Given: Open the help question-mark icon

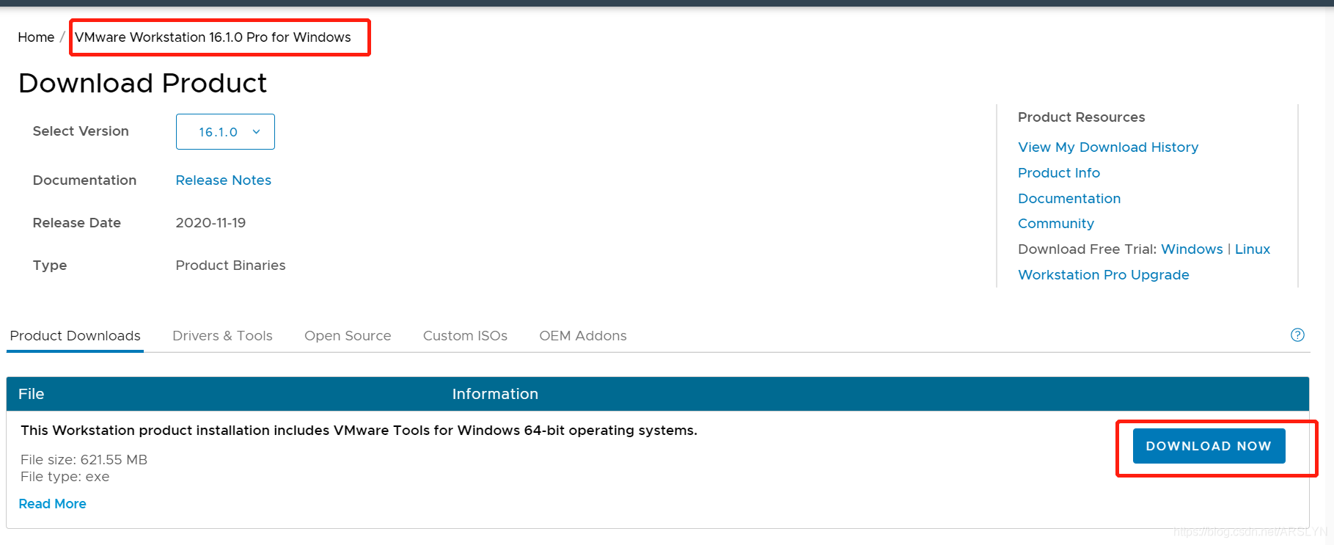Looking at the screenshot, I should pyautogui.click(x=1297, y=335).
